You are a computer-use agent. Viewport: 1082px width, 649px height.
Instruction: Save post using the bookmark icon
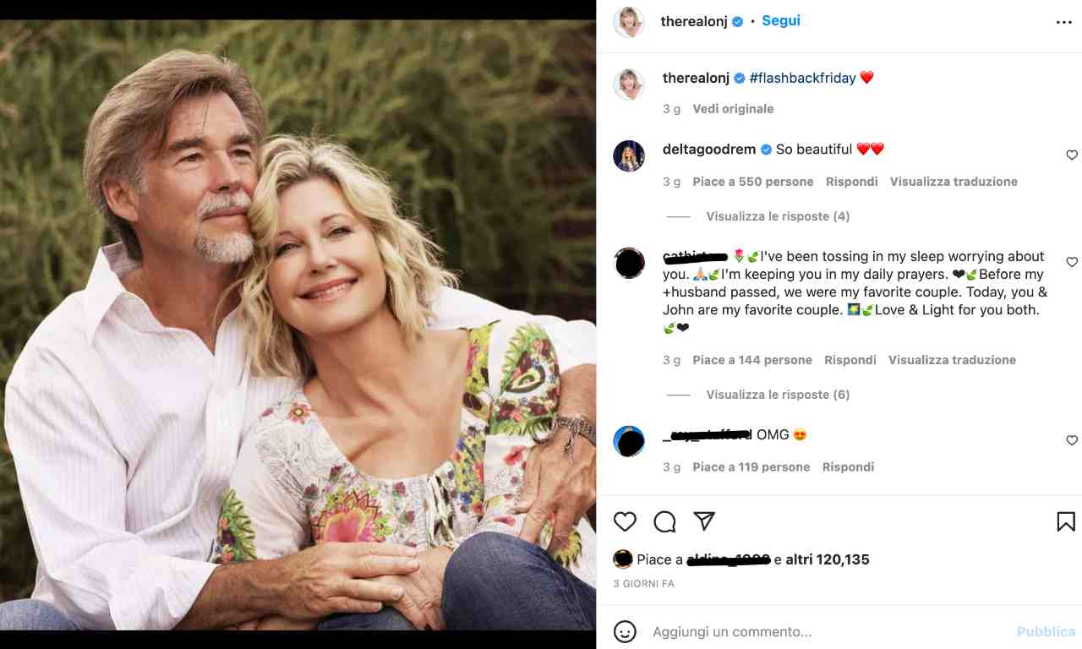tap(1066, 522)
